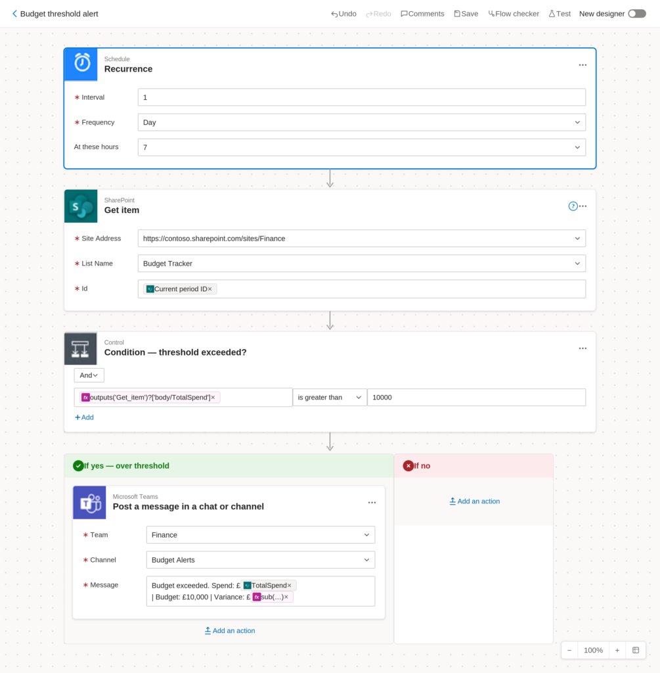Click Redo in the top toolbar
This screenshot has height=673, width=660.
coord(378,14)
